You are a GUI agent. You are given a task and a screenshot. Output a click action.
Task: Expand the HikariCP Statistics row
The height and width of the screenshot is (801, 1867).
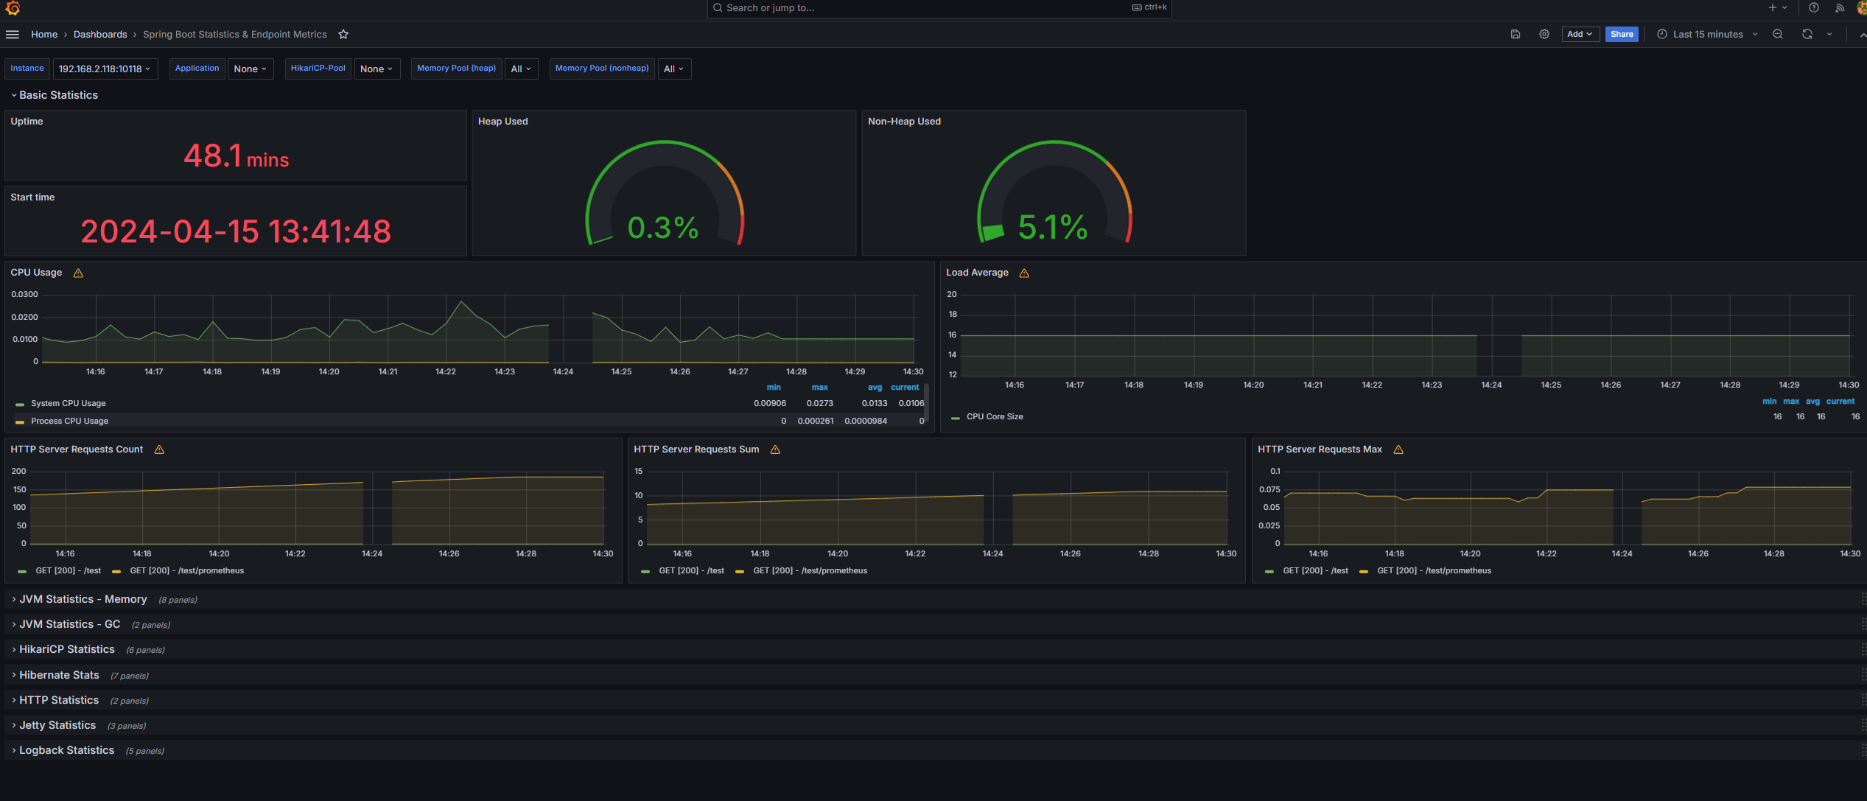click(x=66, y=650)
